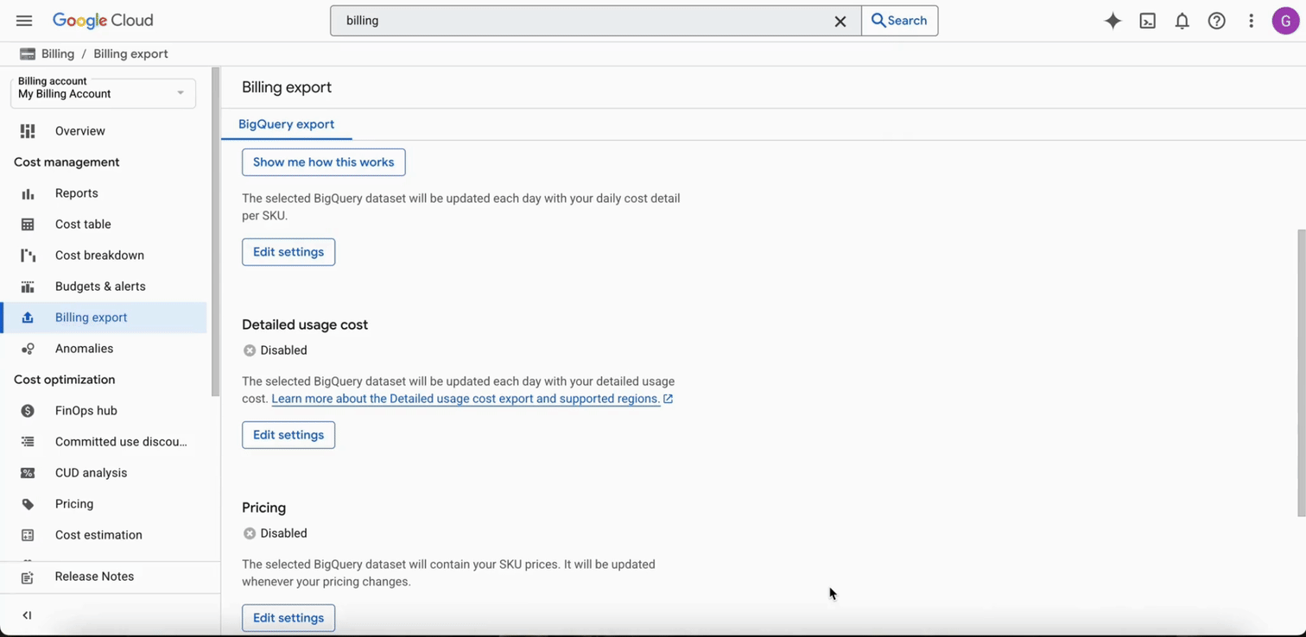Open the more options three-dot menu
This screenshot has width=1306, height=637.
(x=1251, y=20)
